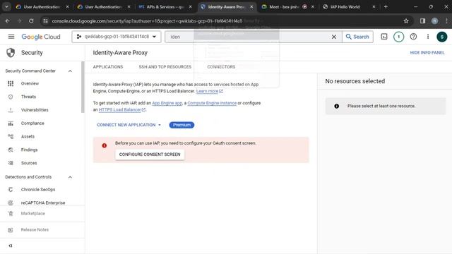Switch to SSH and TCP Resources tab
This screenshot has width=452, height=254.
165,67
